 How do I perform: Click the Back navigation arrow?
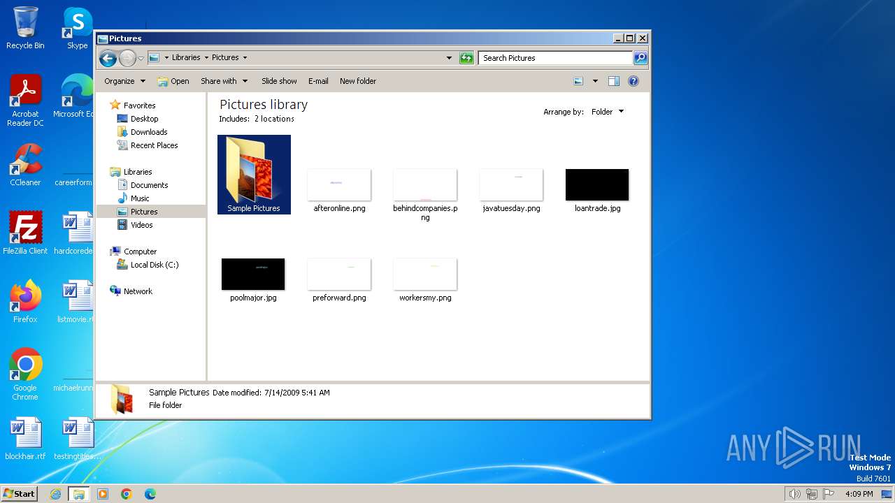[x=108, y=58]
